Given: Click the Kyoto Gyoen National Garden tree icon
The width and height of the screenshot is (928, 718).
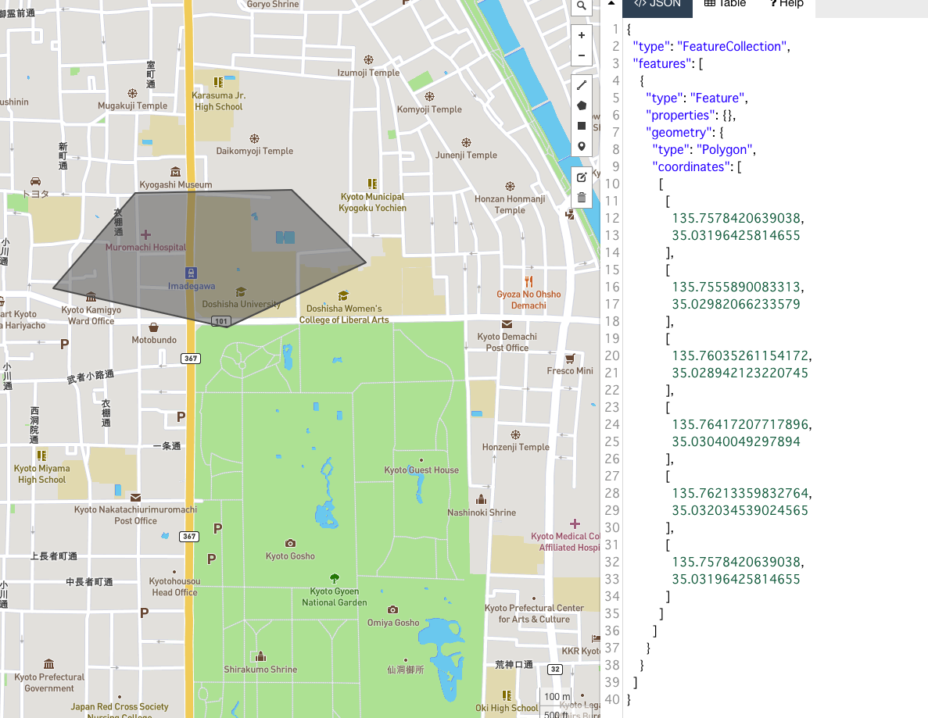Looking at the screenshot, I should pos(335,578).
